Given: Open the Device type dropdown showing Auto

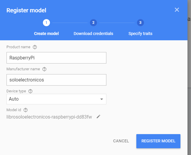Looking at the screenshot, I should [x=53, y=99].
